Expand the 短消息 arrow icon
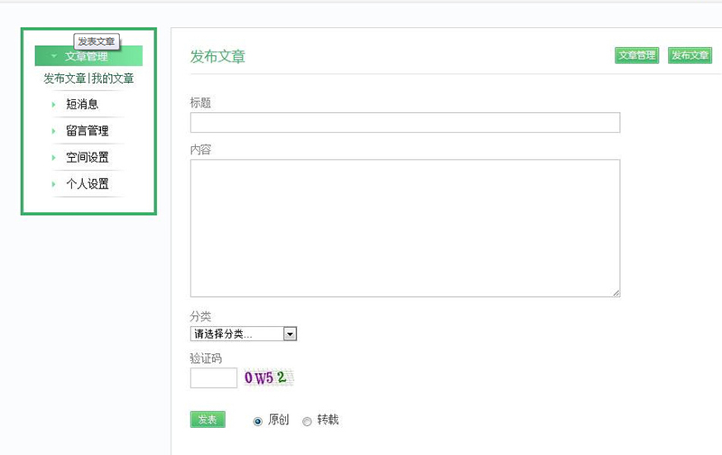Image resolution: width=722 pixels, height=455 pixels. pyautogui.click(x=53, y=105)
